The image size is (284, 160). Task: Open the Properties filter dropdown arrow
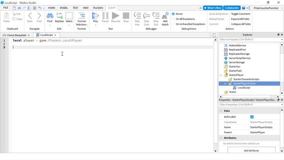click(x=282, y=105)
